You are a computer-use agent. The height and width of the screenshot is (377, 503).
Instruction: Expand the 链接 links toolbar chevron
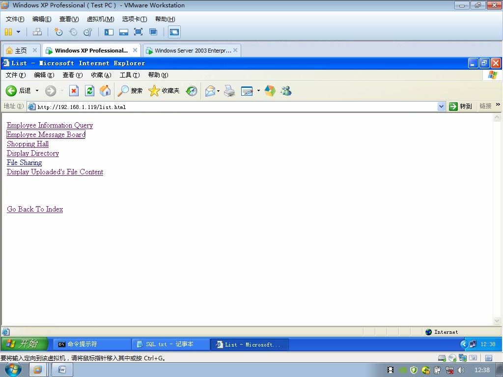[x=498, y=105]
